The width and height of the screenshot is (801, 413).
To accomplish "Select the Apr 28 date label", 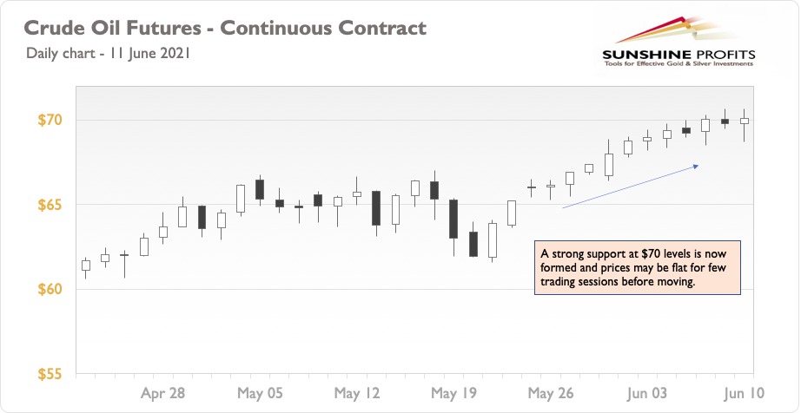I will click(x=162, y=394).
